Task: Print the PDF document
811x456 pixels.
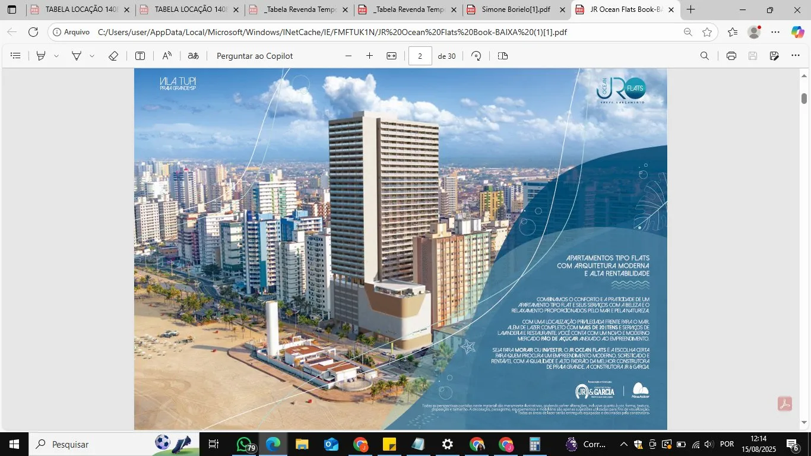Action: click(x=731, y=56)
